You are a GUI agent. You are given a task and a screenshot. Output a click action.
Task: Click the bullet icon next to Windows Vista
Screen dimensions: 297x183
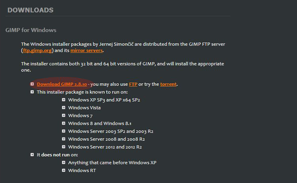pos(63,107)
